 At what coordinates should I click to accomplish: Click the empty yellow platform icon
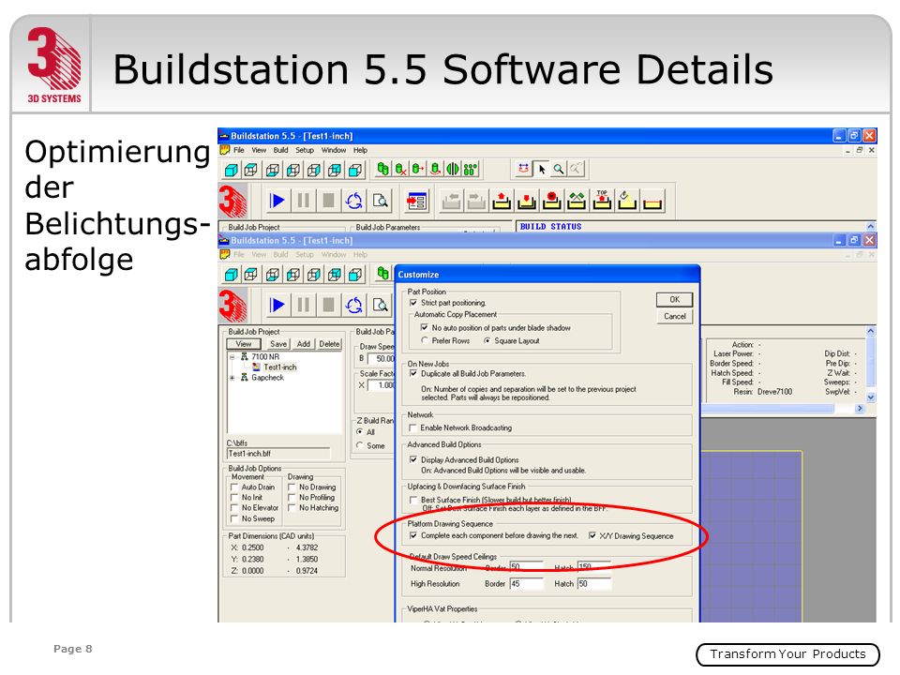(652, 201)
